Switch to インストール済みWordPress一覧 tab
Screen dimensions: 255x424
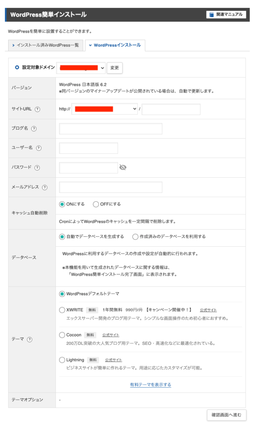(46, 46)
